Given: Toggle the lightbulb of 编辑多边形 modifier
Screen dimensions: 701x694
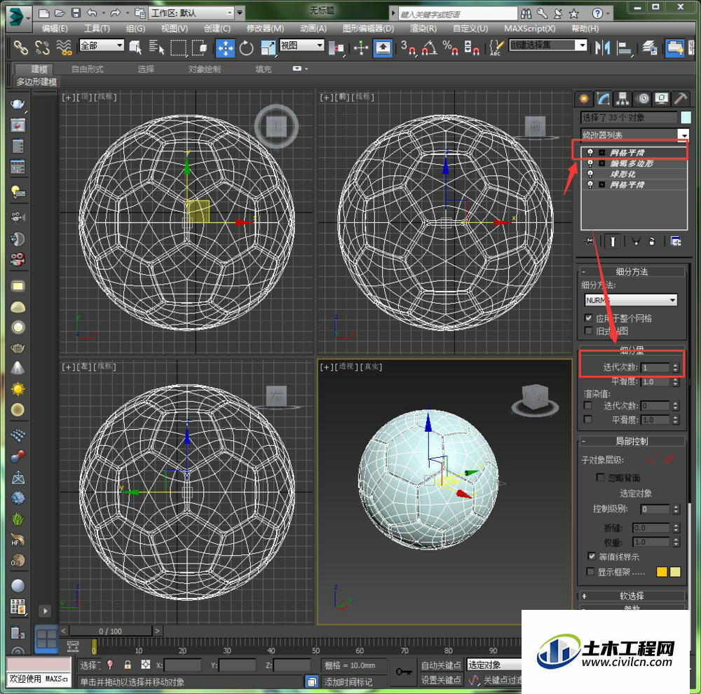Looking at the screenshot, I should tap(590, 163).
